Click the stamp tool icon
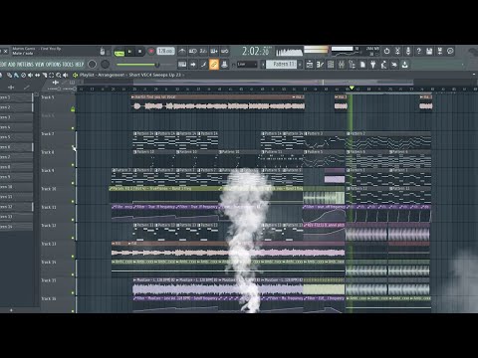 click(x=224, y=65)
